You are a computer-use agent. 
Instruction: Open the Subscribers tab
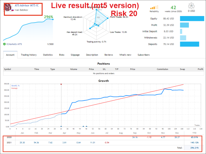(144, 55)
